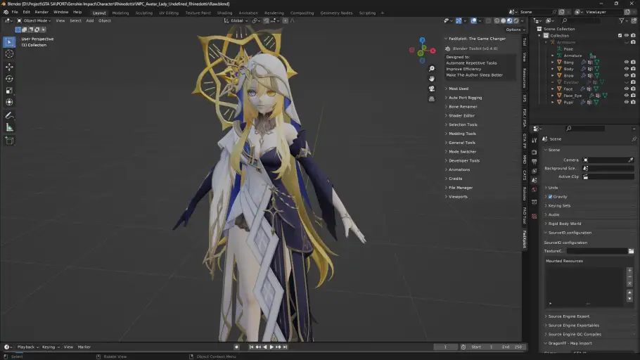This screenshot has height=360, width=640.
Task: Expand the Most Used panel
Action: coord(459,89)
